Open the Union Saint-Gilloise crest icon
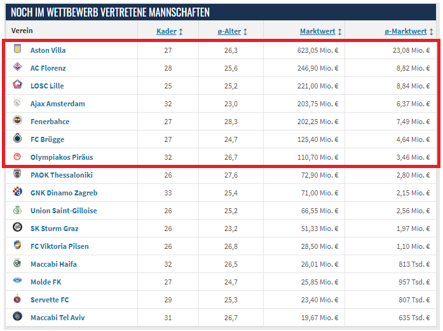 coord(18,209)
